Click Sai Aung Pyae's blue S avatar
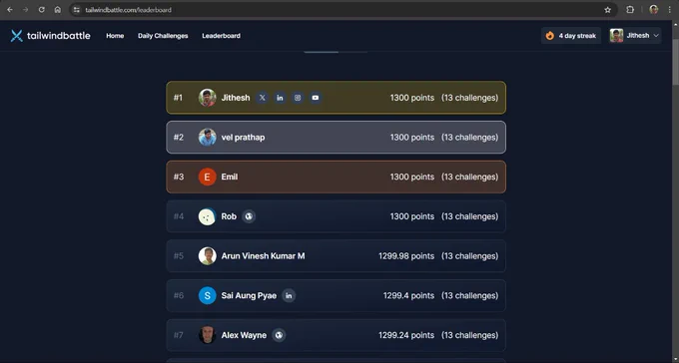The width and height of the screenshot is (679, 363). tap(208, 295)
